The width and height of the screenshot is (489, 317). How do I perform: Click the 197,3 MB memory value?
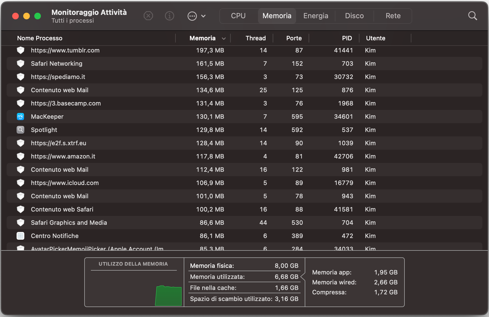point(210,50)
